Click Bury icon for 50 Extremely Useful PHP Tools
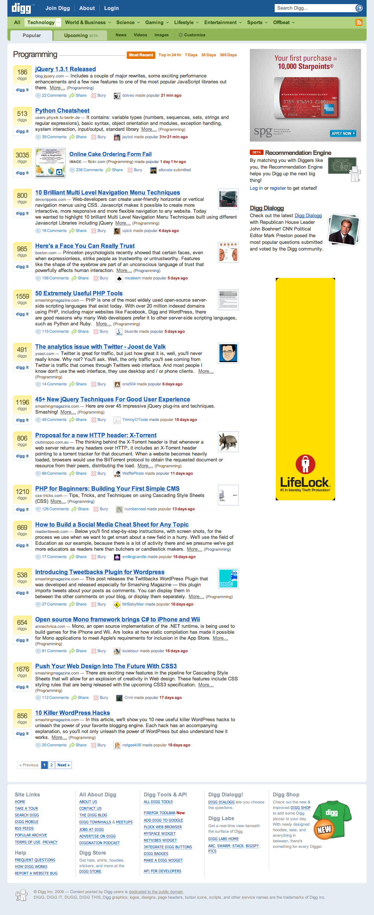The height and width of the screenshot is (915, 374). coord(96,332)
